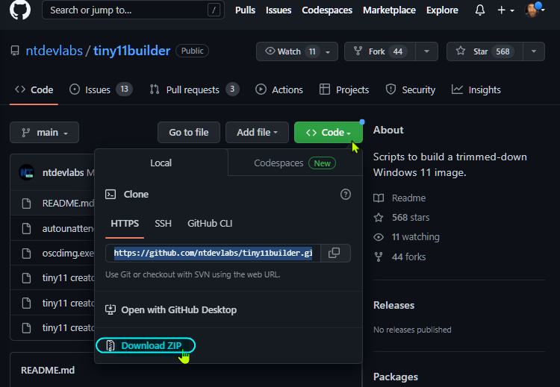Screen dimensions: 560x387
Task: Click the Watch button
Action: (x=296, y=51)
